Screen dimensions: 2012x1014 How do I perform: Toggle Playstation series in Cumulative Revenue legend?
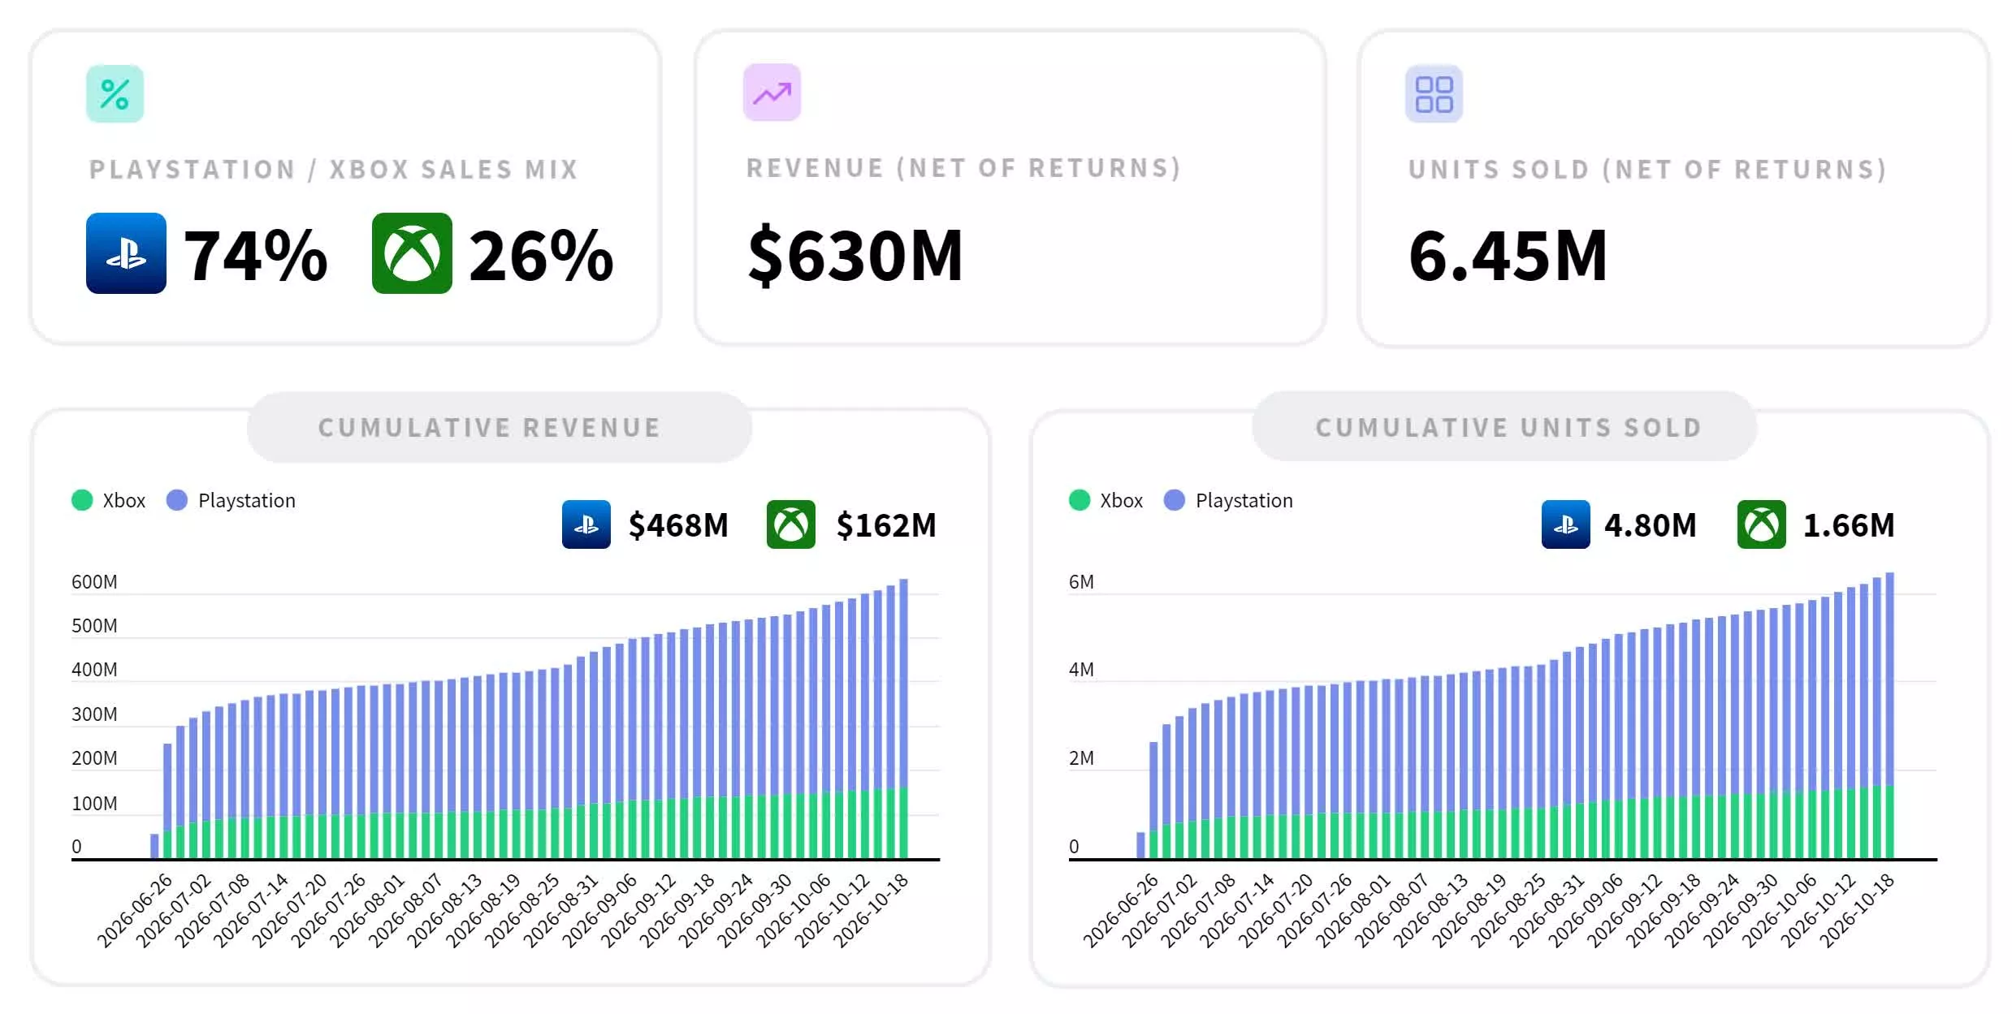click(231, 500)
